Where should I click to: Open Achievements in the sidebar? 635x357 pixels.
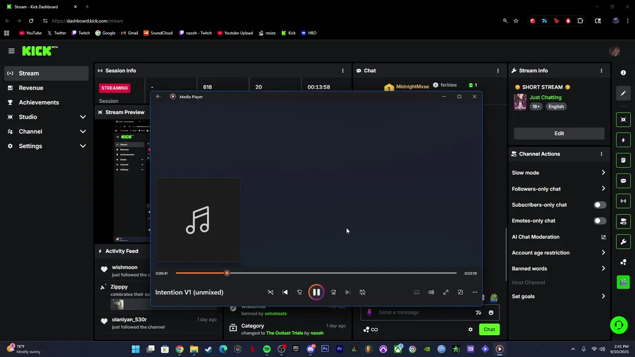[47, 102]
